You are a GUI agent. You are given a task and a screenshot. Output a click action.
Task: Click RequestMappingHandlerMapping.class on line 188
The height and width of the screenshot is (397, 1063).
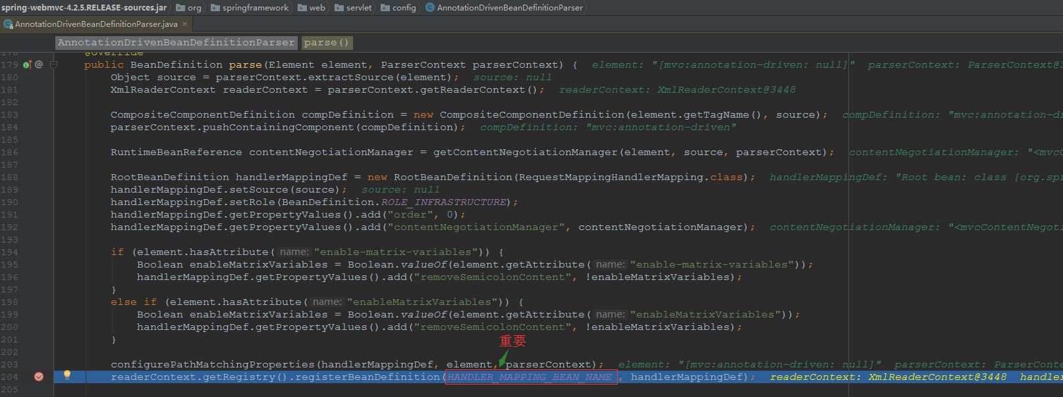(x=631, y=177)
